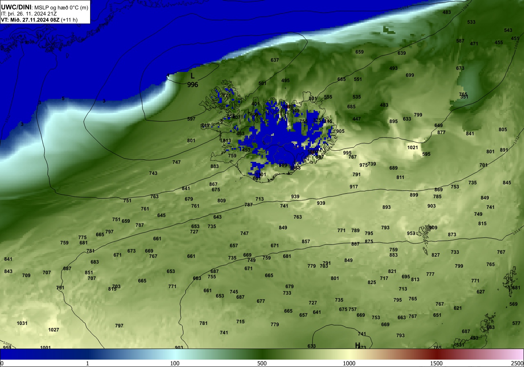Click the H high-pressure marker at the bottom
The image size is (524, 367).
[357, 345]
